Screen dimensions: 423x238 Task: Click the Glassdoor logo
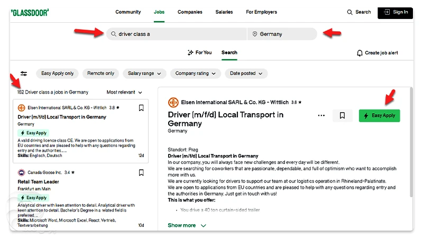[x=30, y=12]
